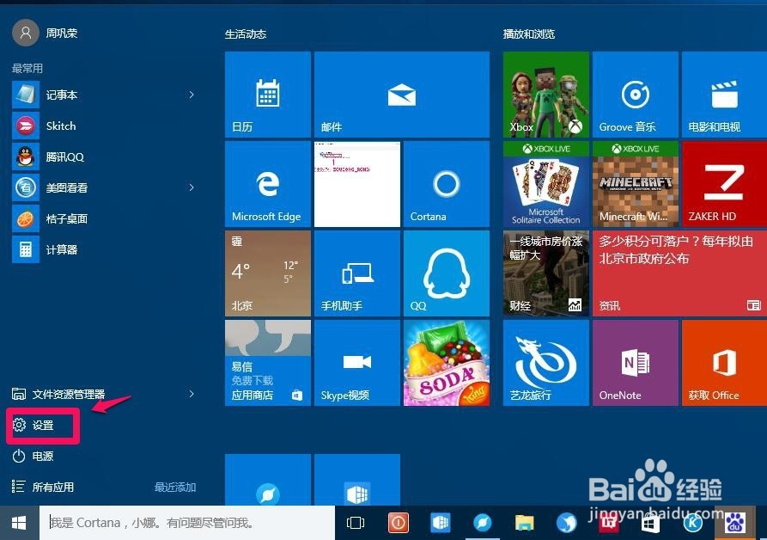Click the 播放和浏览 group header

pyautogui.click(x=529, y=34)
